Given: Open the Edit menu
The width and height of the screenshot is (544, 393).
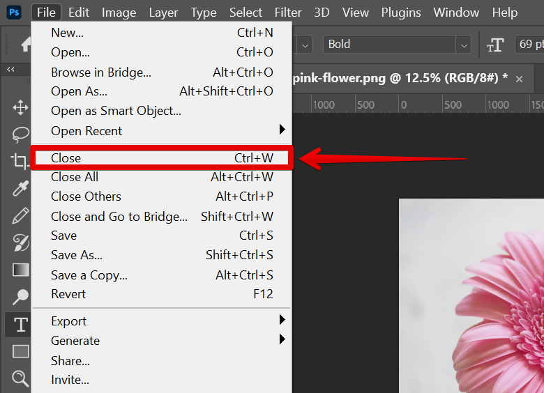Looking at the screenshot, I should pyautogui.click(x=79, y=13).
